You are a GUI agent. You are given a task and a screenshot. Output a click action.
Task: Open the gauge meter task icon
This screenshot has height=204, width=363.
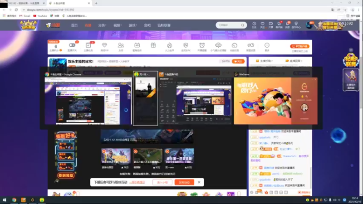(x=234, y=45)
